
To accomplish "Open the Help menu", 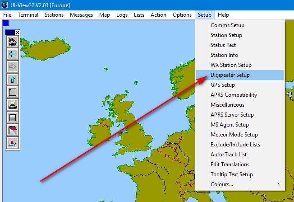I will [x=223, y=15].
